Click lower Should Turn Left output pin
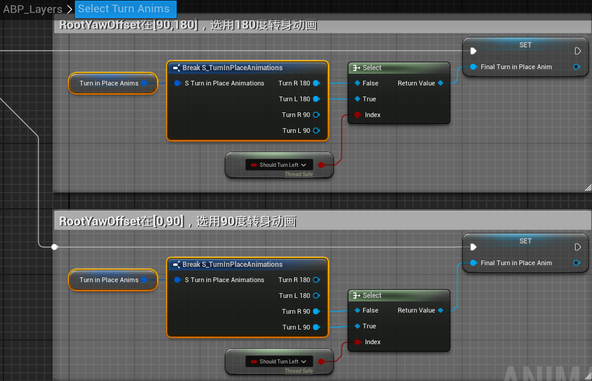This screenshot has width=592, height=381. click(321, 362)
